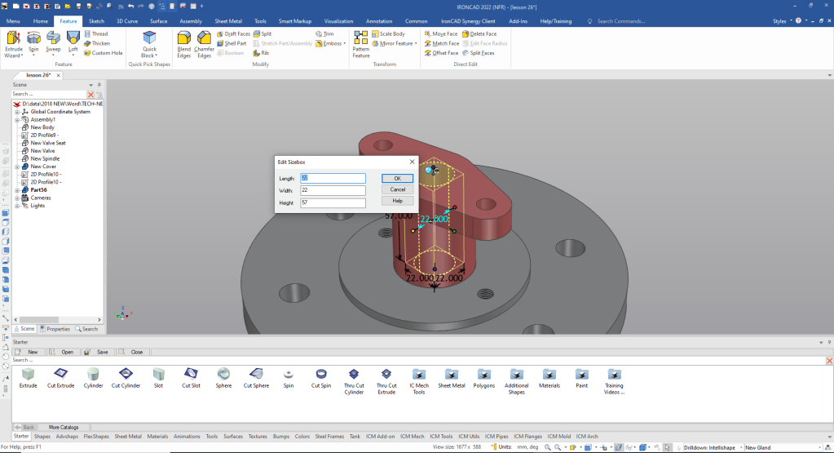Click the Height input field
This screenshot has height=453, width=834.
coord(333,202)
